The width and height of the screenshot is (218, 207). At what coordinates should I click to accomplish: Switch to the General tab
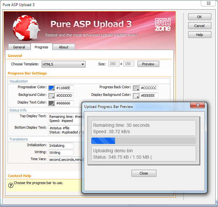[x=19, y=47]
